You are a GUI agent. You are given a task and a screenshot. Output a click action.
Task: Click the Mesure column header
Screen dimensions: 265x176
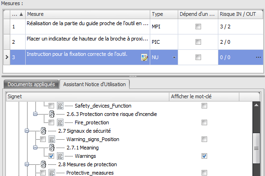[x=88, y=14]
